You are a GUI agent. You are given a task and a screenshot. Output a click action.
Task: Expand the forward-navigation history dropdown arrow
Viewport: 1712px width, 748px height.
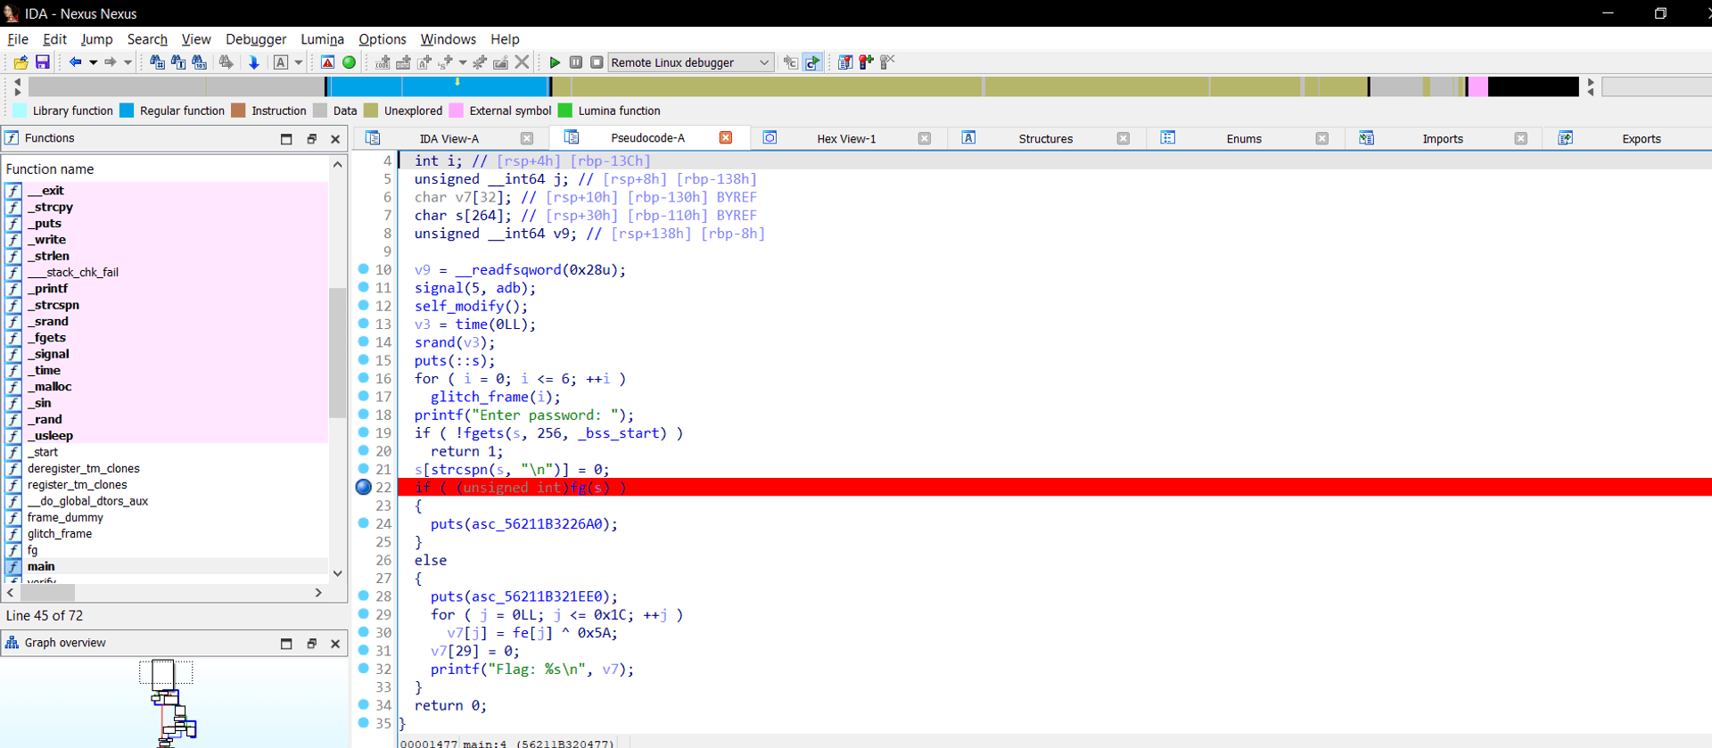128,62
